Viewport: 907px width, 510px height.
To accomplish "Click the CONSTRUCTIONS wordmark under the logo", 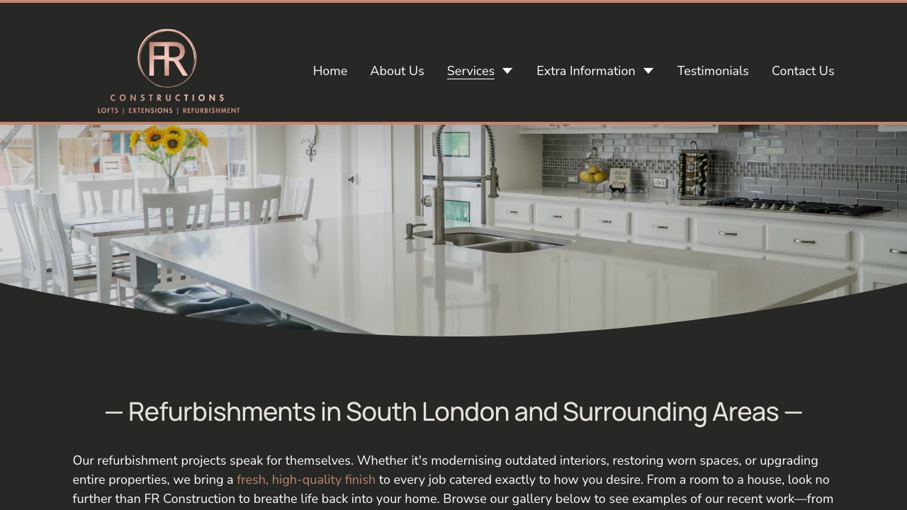I will (x=167, y=98).
